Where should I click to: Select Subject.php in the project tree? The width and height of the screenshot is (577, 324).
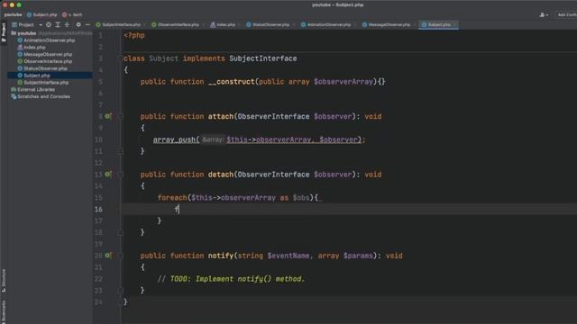click(x=50, y=76)
